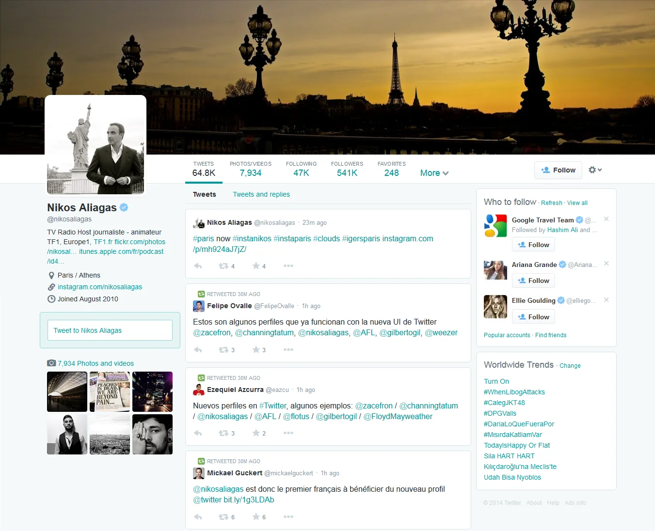Retweet the Nikos Aliagas #paris tweet
Image resolution: width=655 pixels, height=531 pixels.
point(224,266)
